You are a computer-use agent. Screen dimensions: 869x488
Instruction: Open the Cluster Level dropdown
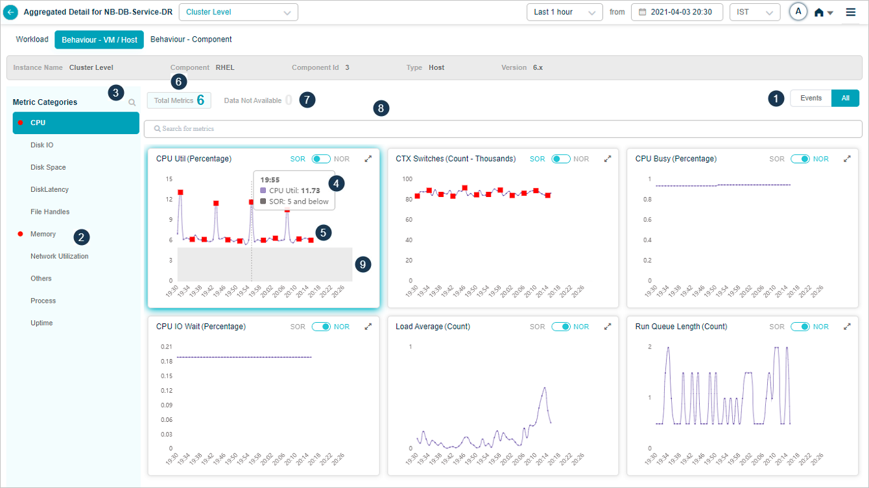[x=238, y=12]
